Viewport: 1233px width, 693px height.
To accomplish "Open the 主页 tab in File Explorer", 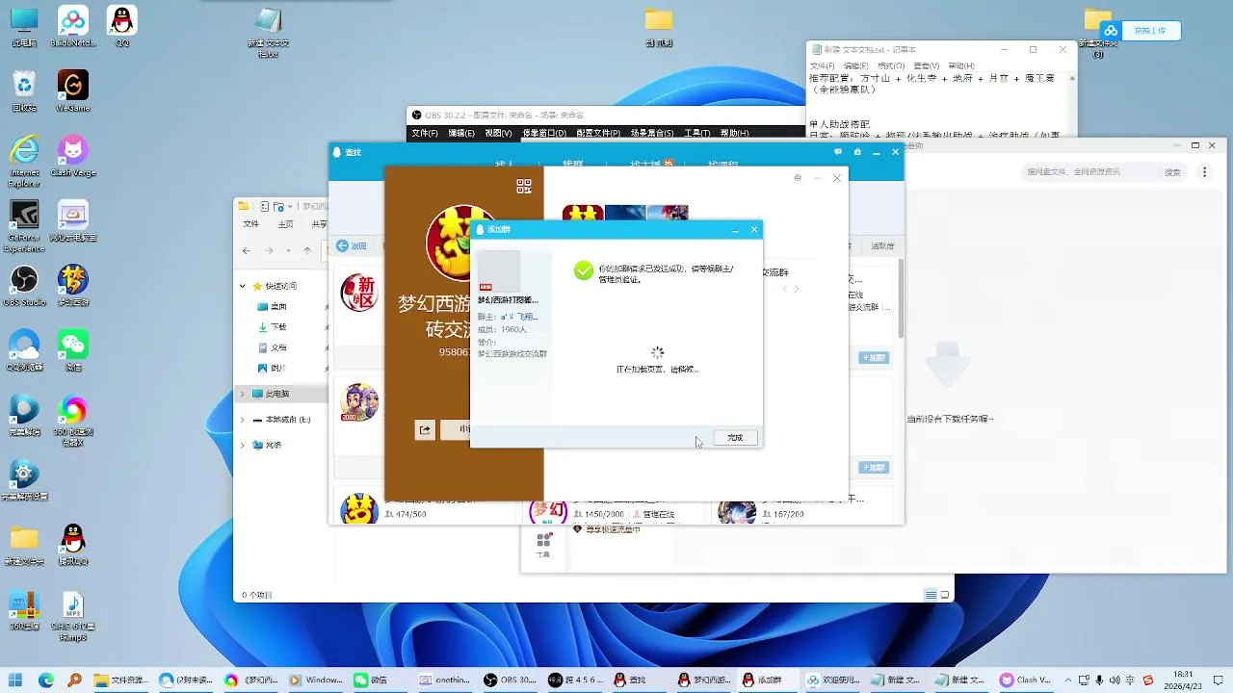I will pos(285,224).
